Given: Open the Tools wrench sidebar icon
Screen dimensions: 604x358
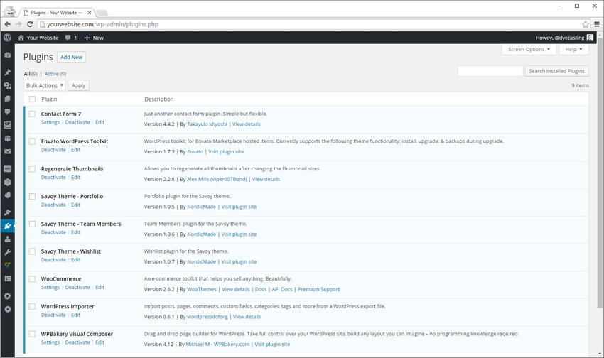Looking at the screenshot, I should point(7,253).
